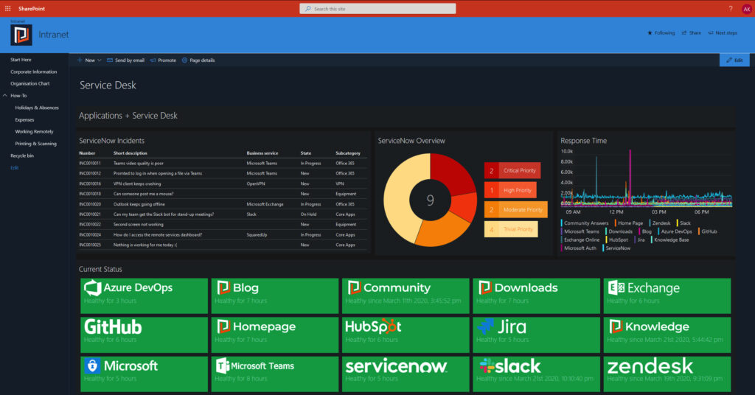Click the Next steps icon
This screenshot has height=395, width=755.
pos(710,32)
